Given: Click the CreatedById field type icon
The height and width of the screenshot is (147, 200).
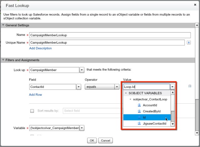Looking at the screenshot, I should [x=139, y=111].
